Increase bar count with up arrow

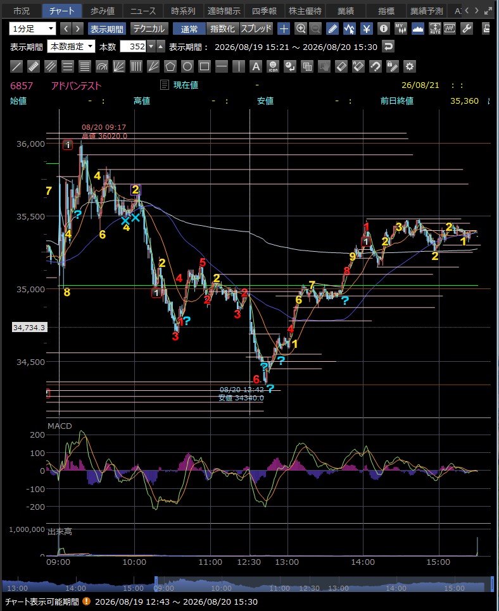point(160,47)
